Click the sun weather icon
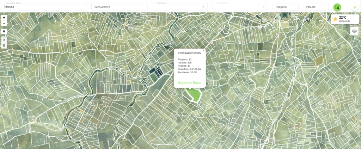 335,19
